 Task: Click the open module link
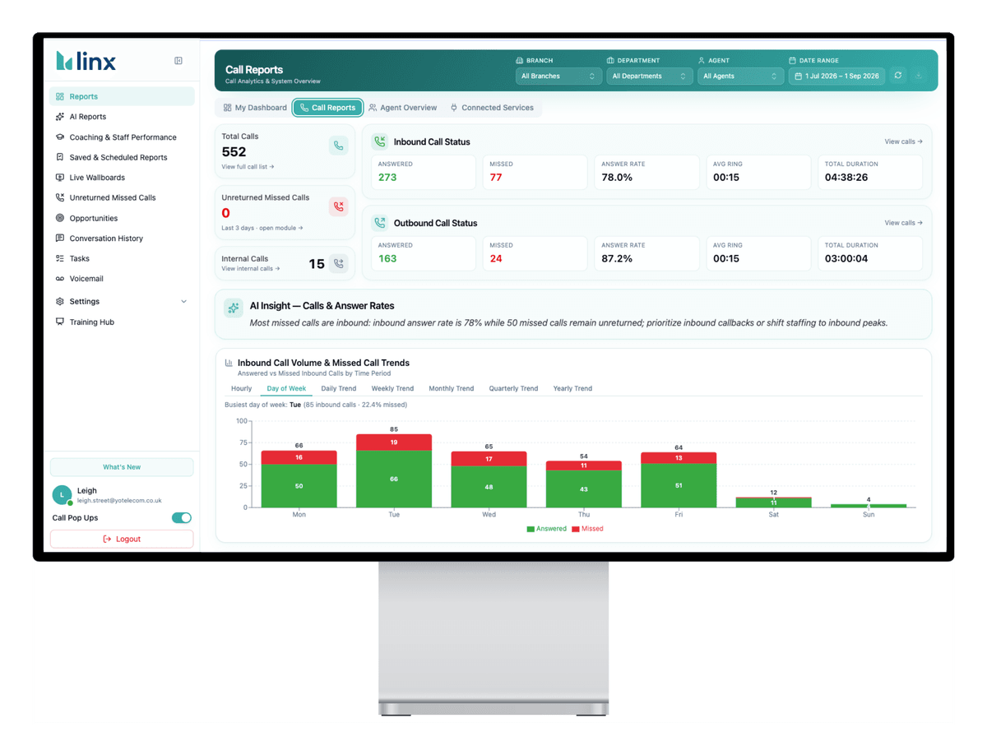coord(282,228)
